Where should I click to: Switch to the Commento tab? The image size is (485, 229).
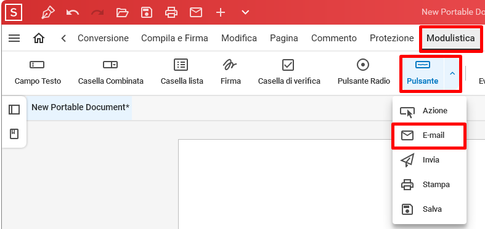(x=334, y=38)
